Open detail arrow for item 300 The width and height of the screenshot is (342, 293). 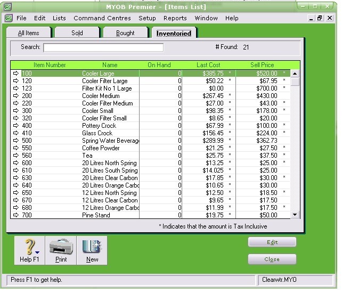point(16,111)
